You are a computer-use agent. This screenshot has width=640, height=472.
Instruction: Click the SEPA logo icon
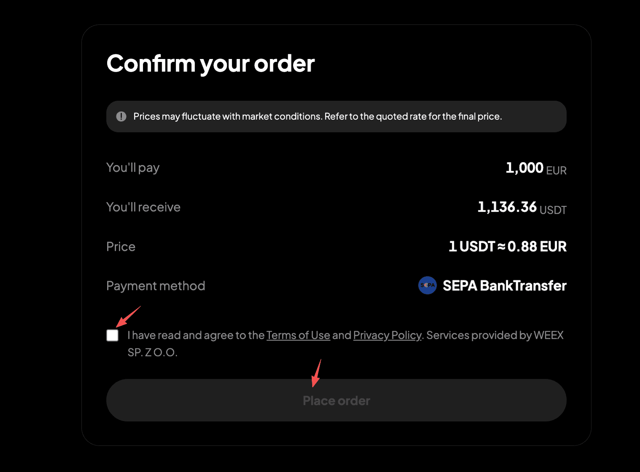[x=427, y=285]
